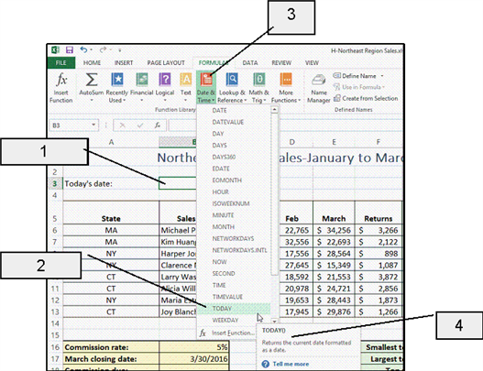Image resolution: width=483 pixels, height=371 pixels.
Task: Click the tooltip help question mark icon
Action: (x=265, y=364)
